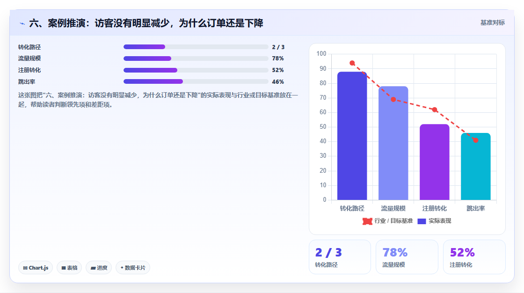Open the 2 / 3 转化路径 data card
This screenshot has height=293, width=524.
(340, 257)
